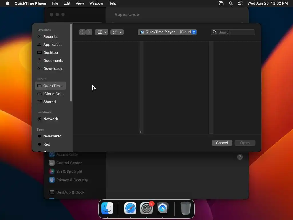Open iCloud Drive in sidebar
293x220 pixels.
tap(50, 94)
